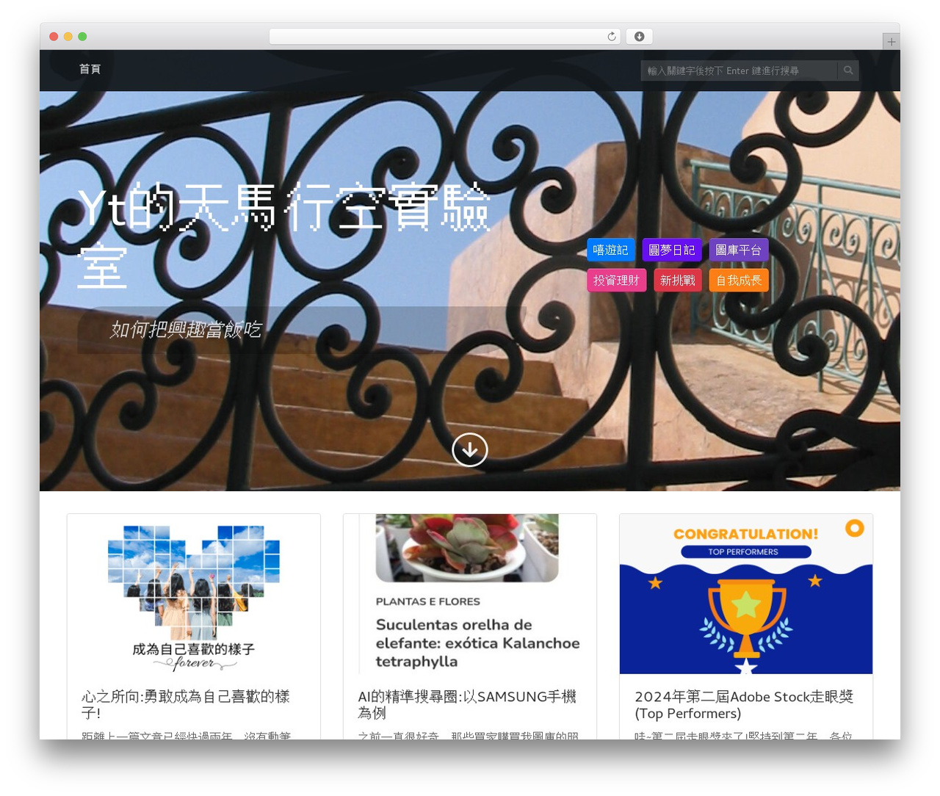The width and height of the screenshot is (940, 796).
Task: Focus the keyword search input field
Action: [739, 70]
